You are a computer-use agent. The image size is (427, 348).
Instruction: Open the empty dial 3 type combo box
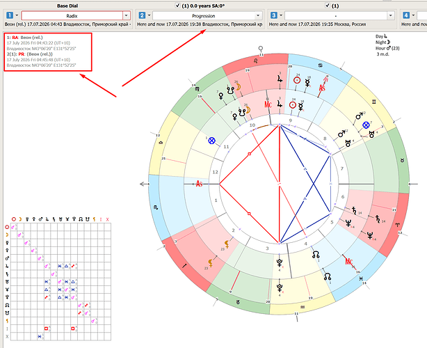pyautogui.click(x=339, y=15)
